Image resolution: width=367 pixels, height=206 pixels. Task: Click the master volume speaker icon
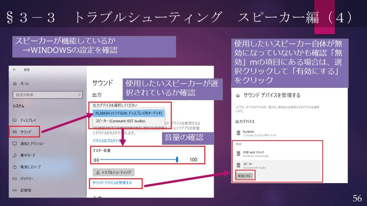click(96, 160)
